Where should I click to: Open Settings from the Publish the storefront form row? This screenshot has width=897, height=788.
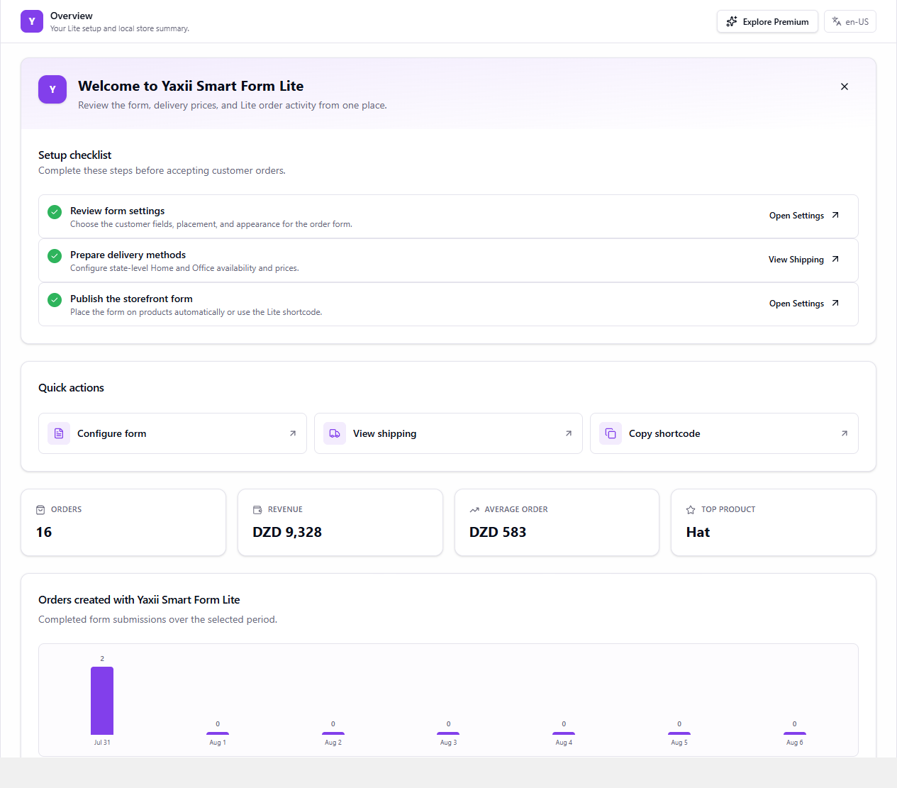tap(804, 304)
